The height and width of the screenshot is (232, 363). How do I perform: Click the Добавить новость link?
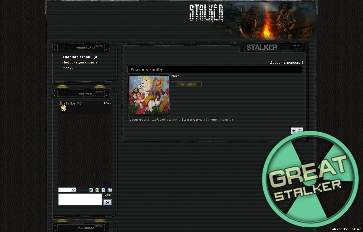click(x=285, y=63)
